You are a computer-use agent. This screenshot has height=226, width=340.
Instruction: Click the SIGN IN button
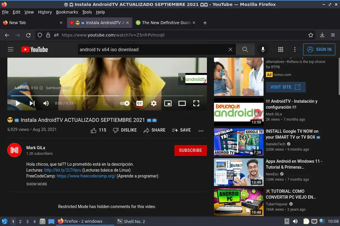(319, 49)
